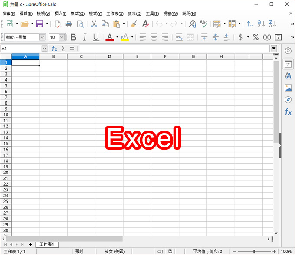Image resolution: width=295 pixels, height=255 pixels.
Task: Open a file with folder icon
Action: point(24,24)
